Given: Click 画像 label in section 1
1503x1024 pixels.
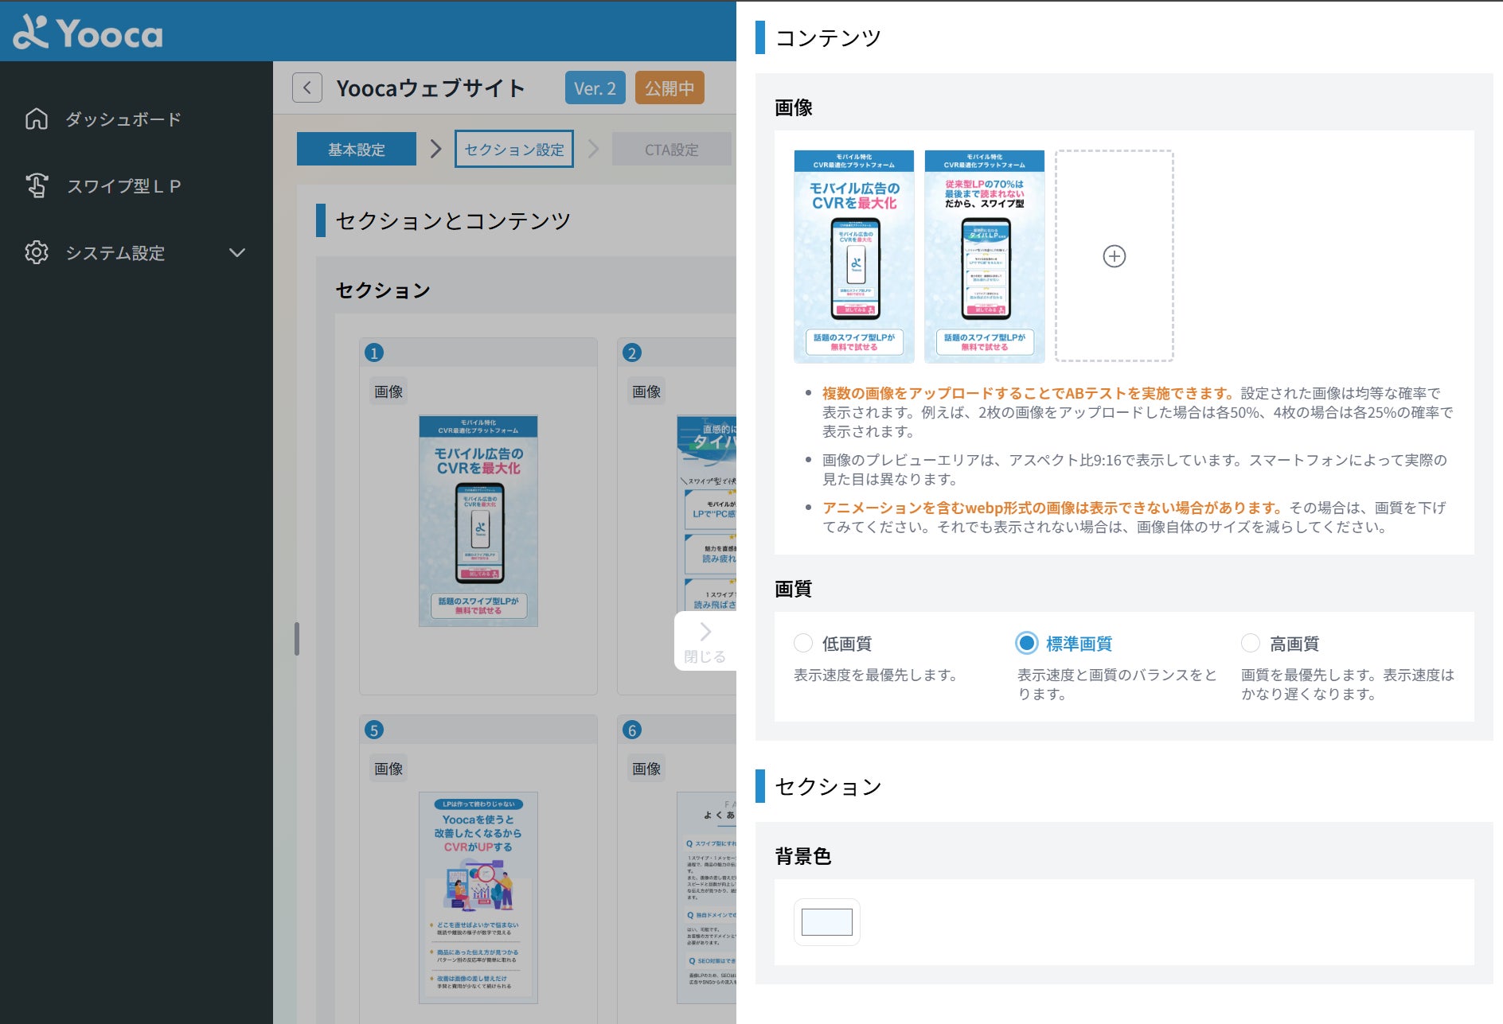Looking at the screenshot, I should (388, 391).
